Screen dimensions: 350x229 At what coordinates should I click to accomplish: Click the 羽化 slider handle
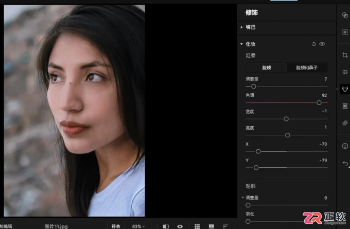point(248,221)
